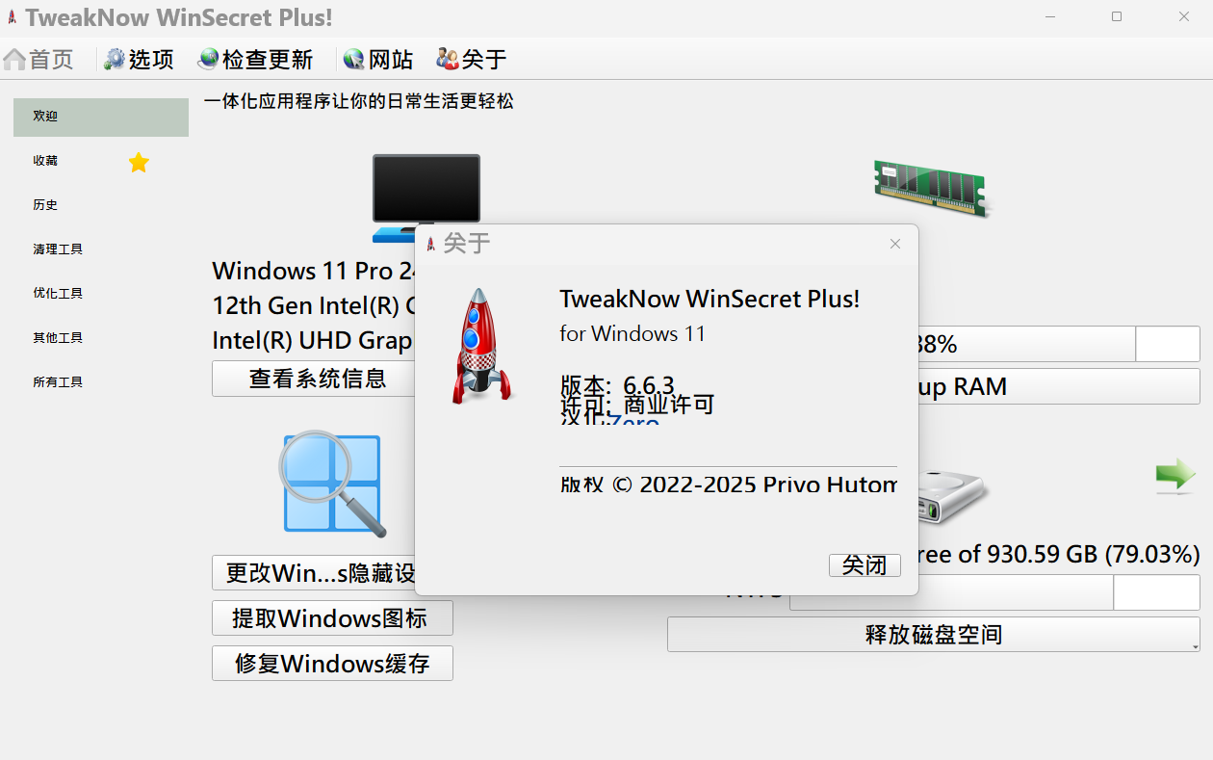Click the Windows 11 Pro text line
The width and height of the screenshot is (1213, 760).
pyautogui.click(x=313, y=270)
